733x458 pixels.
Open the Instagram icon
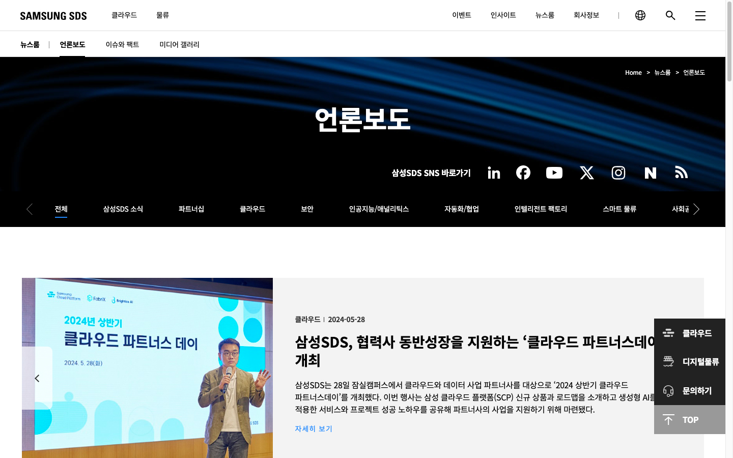click(618, 173)
